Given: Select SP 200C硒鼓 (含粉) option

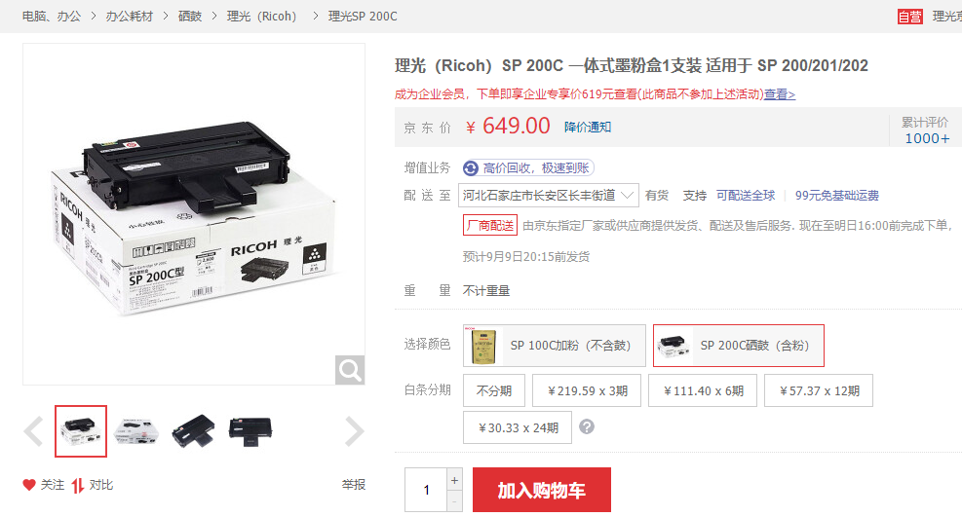Looking at the screenshot, I should click(x=738, y=346).
